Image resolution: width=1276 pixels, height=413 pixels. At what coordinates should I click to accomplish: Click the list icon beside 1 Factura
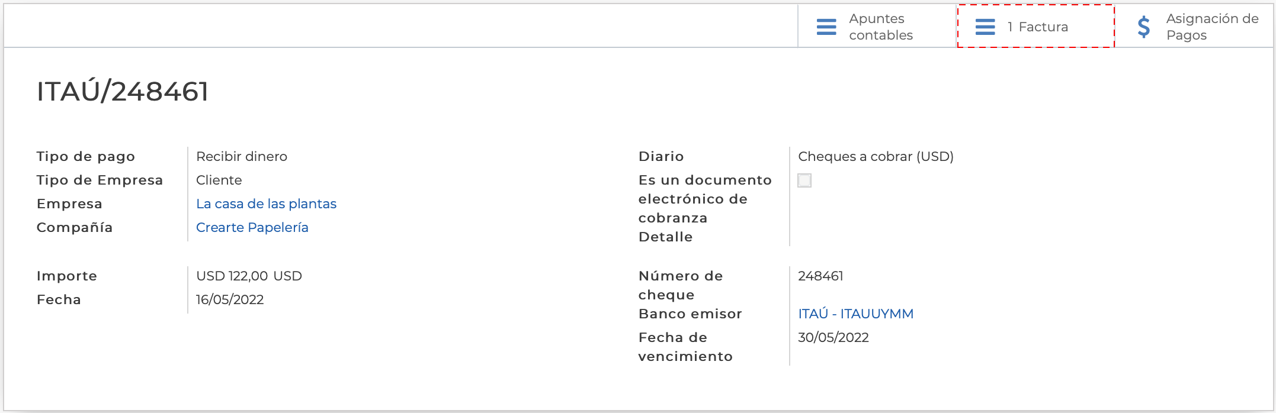[x=985, y=27]
